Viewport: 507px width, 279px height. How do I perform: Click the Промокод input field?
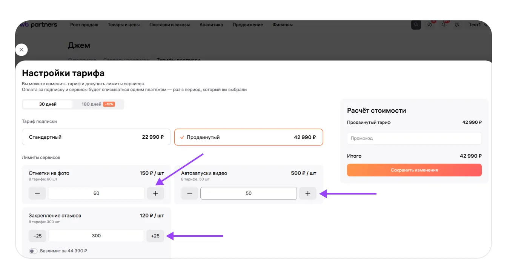point(414,138)
